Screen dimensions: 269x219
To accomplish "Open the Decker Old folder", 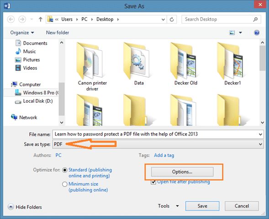I will pyautogui.click(x=186, y=64).
